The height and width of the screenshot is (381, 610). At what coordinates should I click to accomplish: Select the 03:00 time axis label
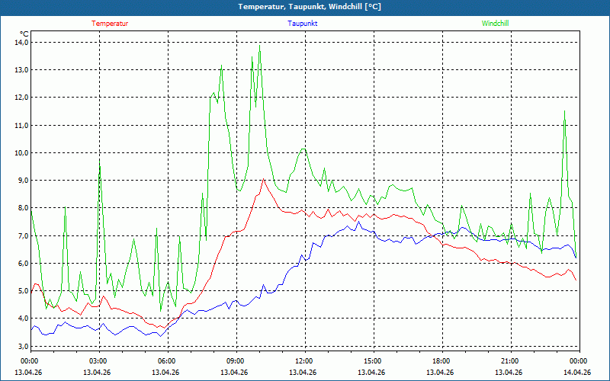(98, 361)
